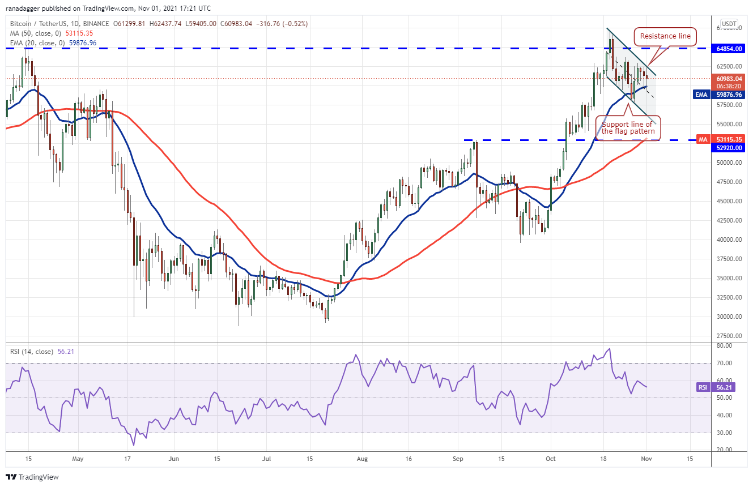Screen dimensions: 753x487
Task: Click the 27500.00 price scale label
Action: click(x=729, y=336)
